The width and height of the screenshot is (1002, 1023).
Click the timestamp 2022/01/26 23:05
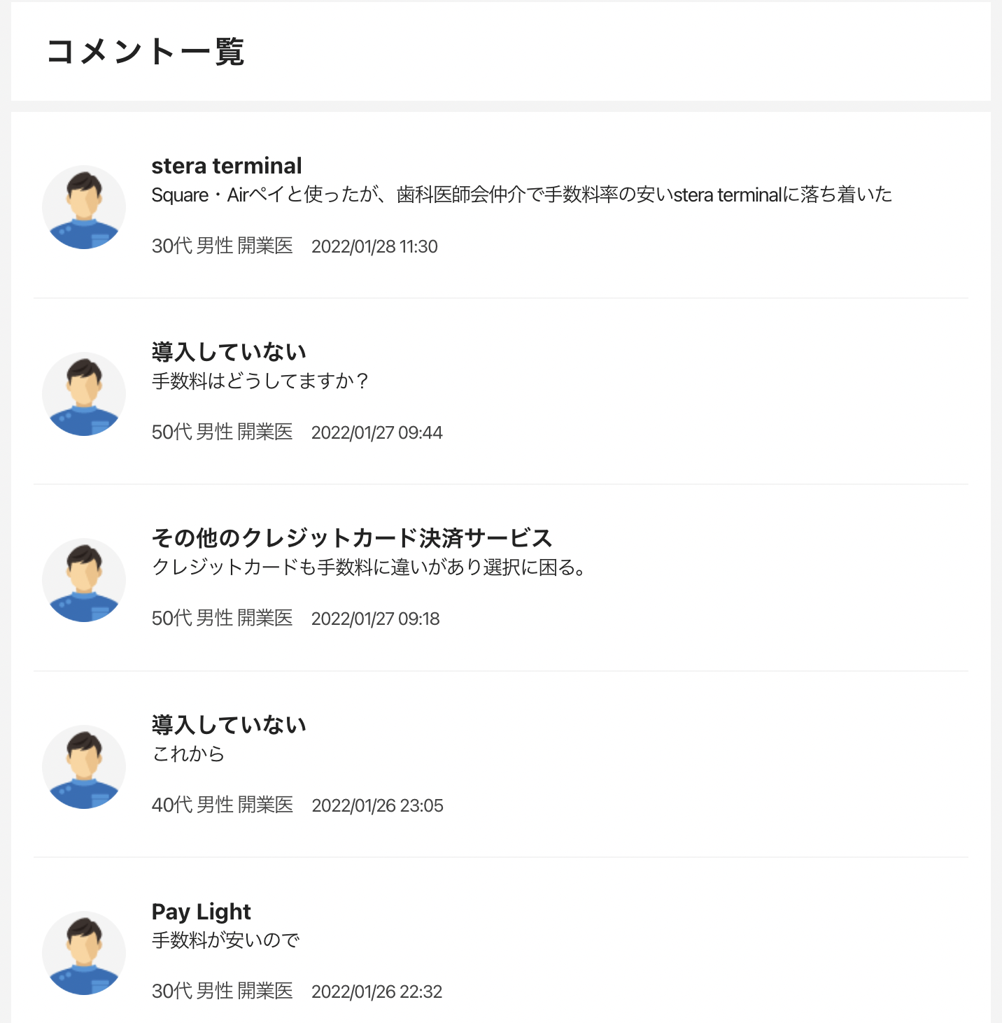(x=377, y=805)
